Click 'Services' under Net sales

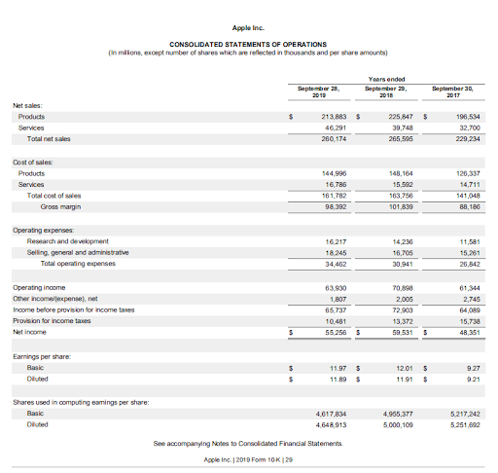(31, 127)
